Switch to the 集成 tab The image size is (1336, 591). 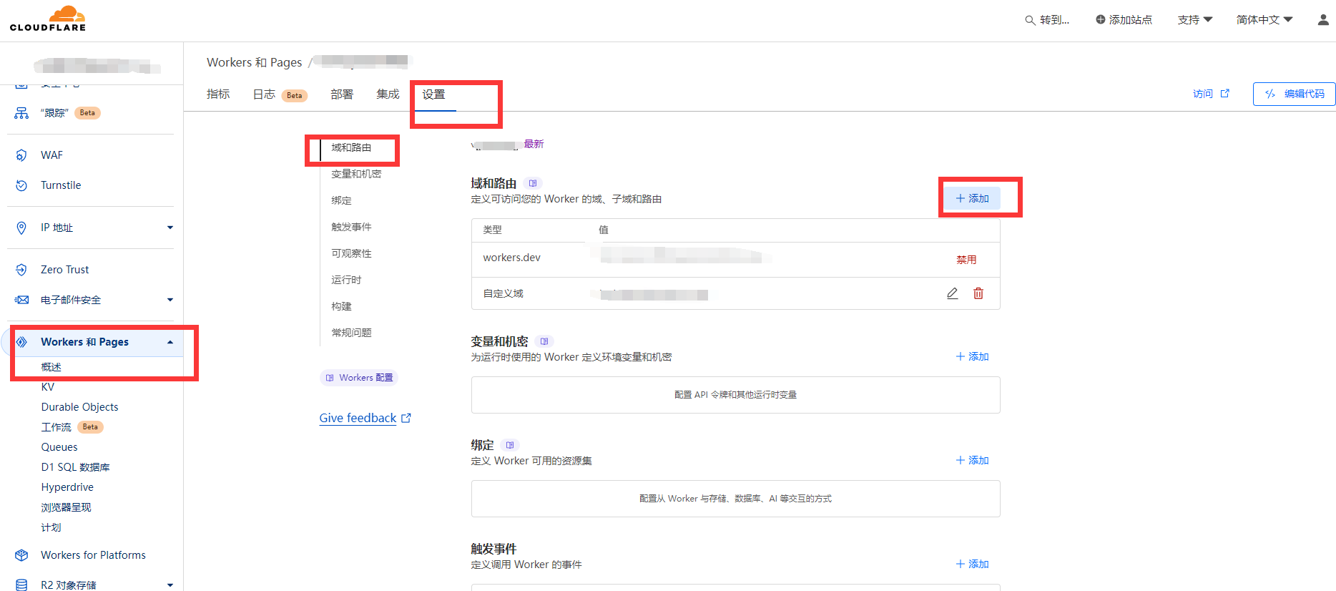(388, 94)
